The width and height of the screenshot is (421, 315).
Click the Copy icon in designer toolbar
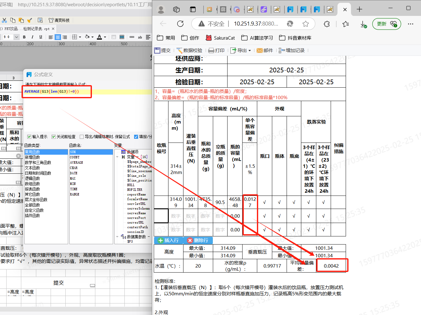pyautogui.click(x=13, y=20)
